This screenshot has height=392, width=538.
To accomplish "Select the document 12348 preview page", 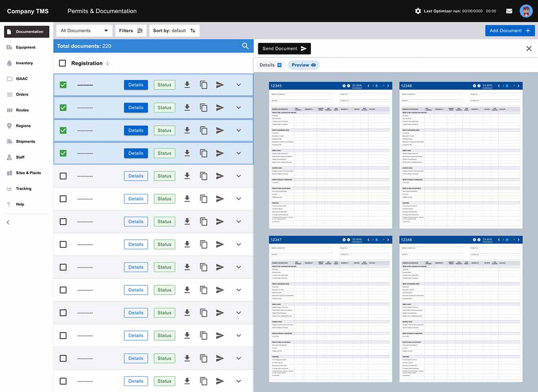I will click(x=461, y=309).
